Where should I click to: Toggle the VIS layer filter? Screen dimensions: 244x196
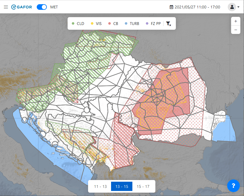[96, 24]
